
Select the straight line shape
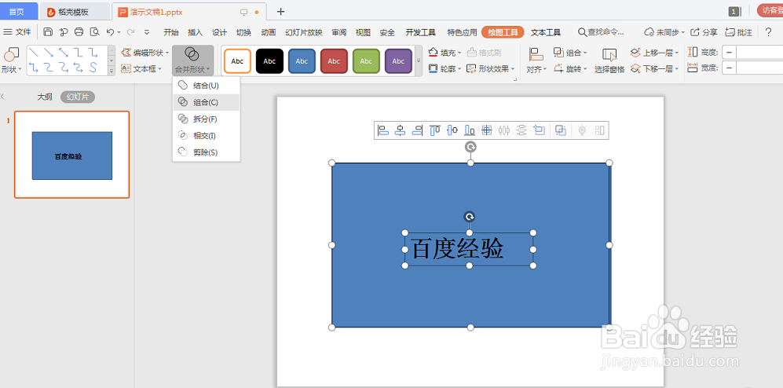pyautogui.click(x=34, y=53)
